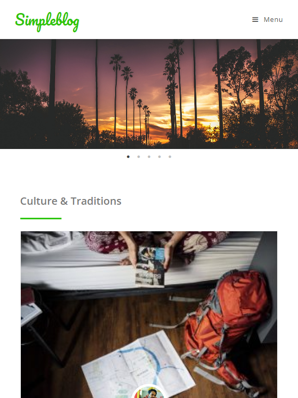
Task: Open the Culture & Traditions category heading
Action: pos(71,201)
